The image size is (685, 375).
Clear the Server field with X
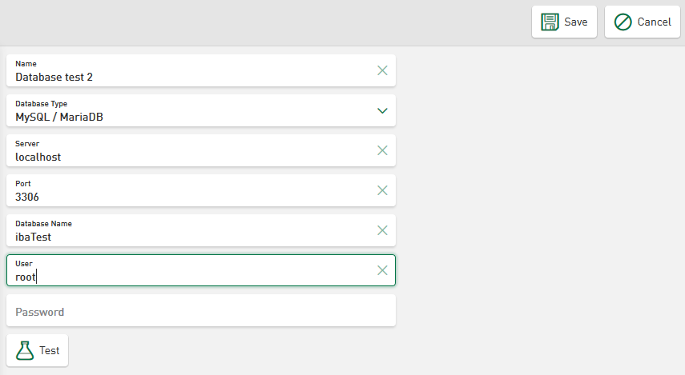(382, 150)
